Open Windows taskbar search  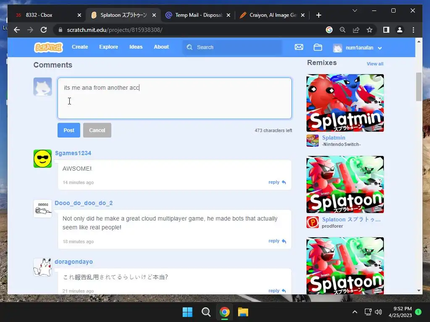tap(206, 312)
